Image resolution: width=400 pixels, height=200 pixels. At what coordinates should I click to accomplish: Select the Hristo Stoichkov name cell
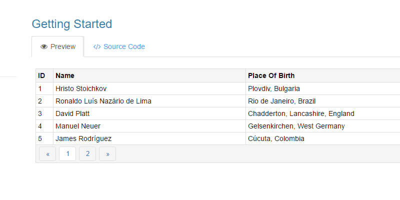[x=81, y=88]
